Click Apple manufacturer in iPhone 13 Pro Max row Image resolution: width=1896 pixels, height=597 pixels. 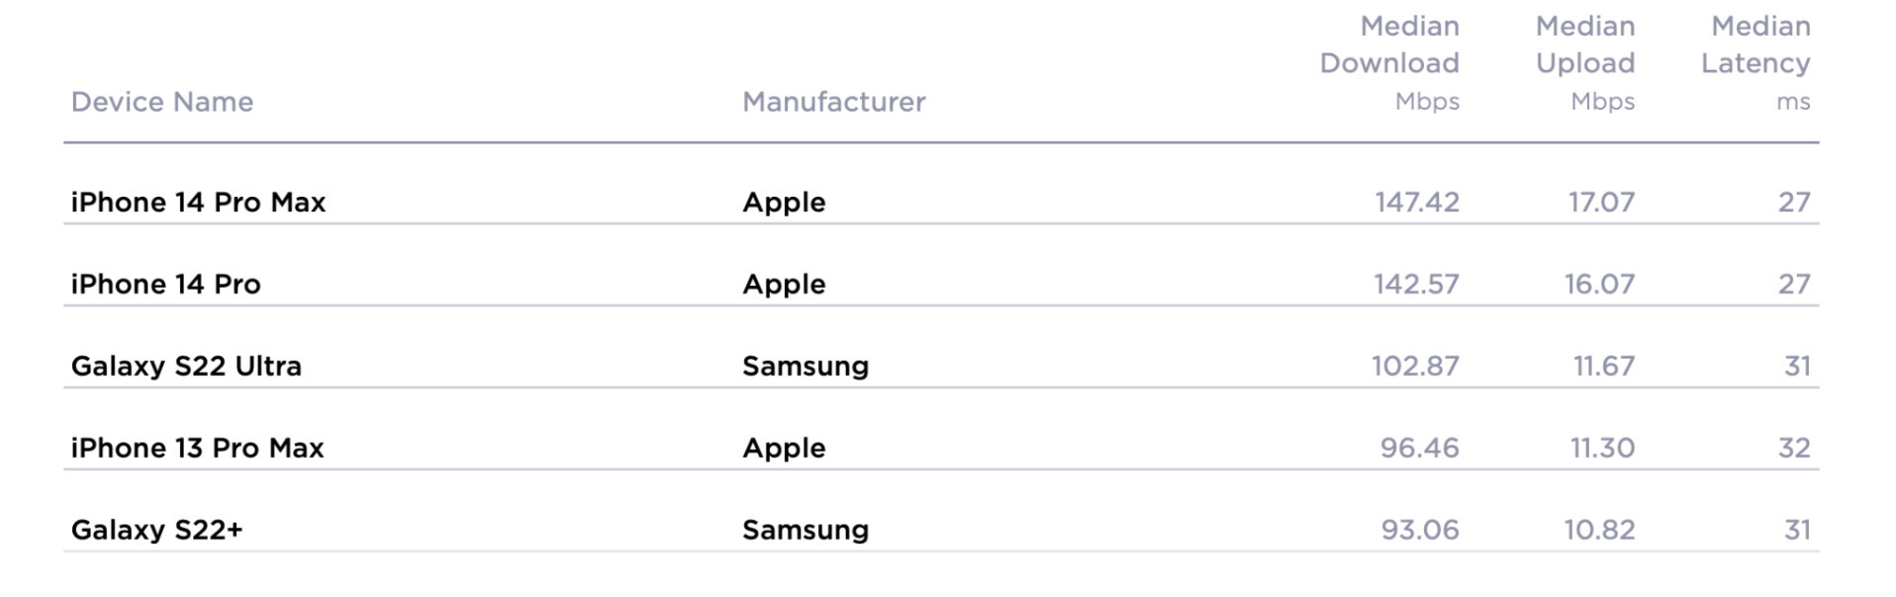point(784,449)
